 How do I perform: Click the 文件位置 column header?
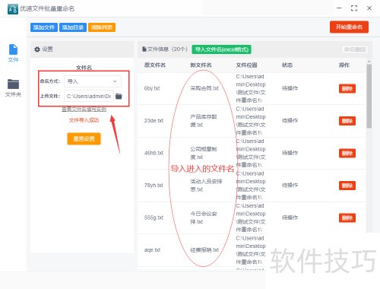pyautogui.click(x=247, y=65)
